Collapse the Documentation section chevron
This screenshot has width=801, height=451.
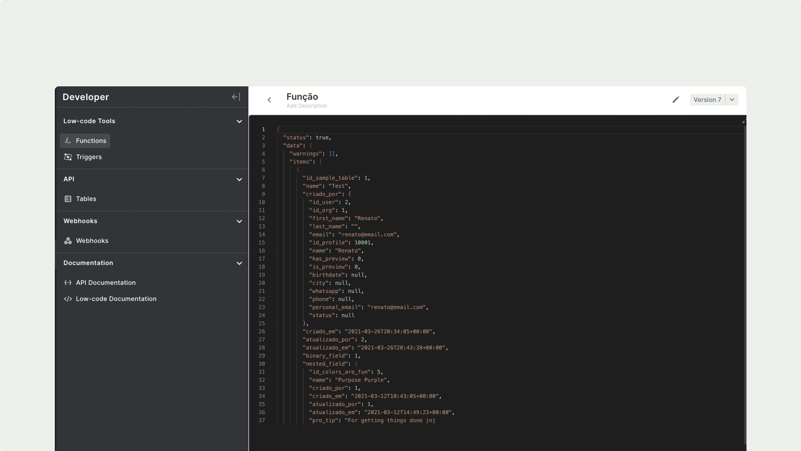239,263
